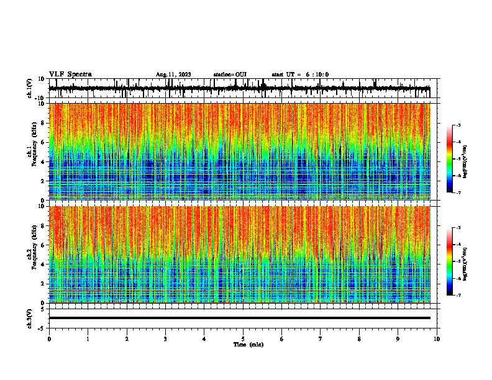Click the ch.2 Frequency (kHz) axis label
This screenshot has width=492, height=380.
34,247
